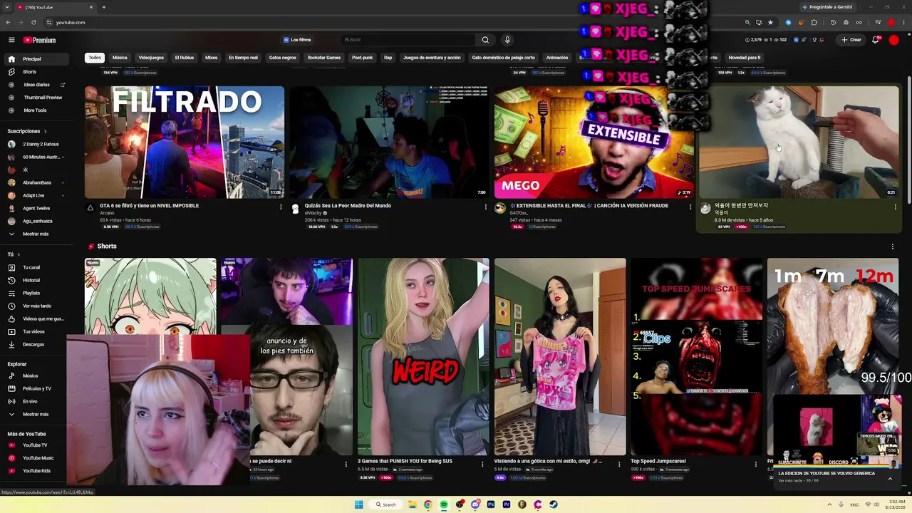912x513 pixels.
Task: Open browser extensions puzzle icon
Action: pyautogui.click(x=814, y=22)
